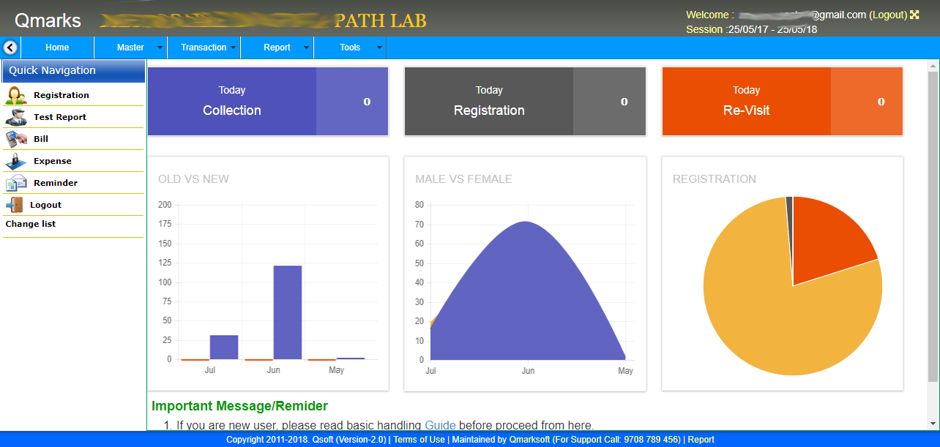The height and width of the screenshot is (447, 940).
Task: Click Logout next to the welcome email
Action: (x=889, y=14)
